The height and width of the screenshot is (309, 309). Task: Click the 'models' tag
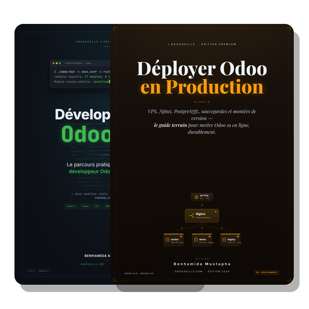tap(71, 206)
